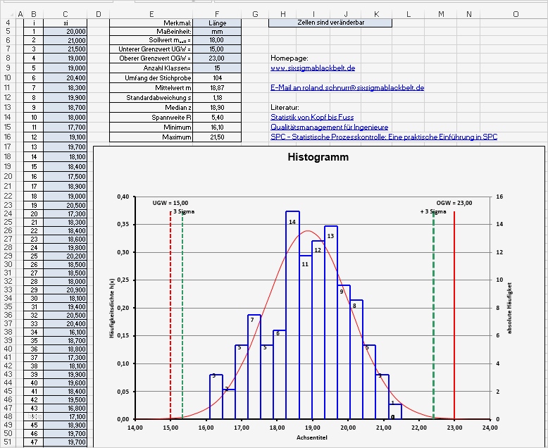This screenshot has height=448, width=548.
Task: Click the 'Histogramm' chart title
Action: pyautogui.click(x=318, y=158)
